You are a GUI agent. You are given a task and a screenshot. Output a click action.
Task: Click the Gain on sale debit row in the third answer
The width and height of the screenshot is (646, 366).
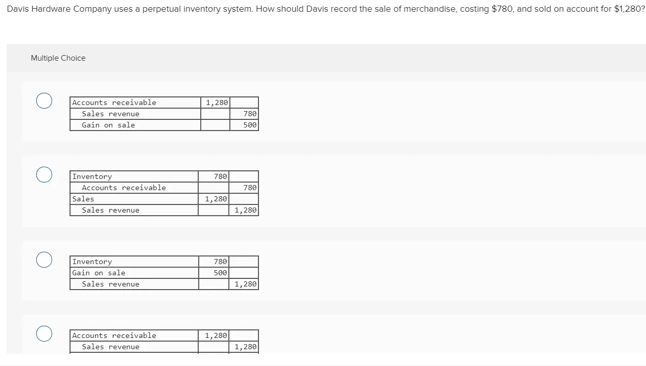pos(164,273)
